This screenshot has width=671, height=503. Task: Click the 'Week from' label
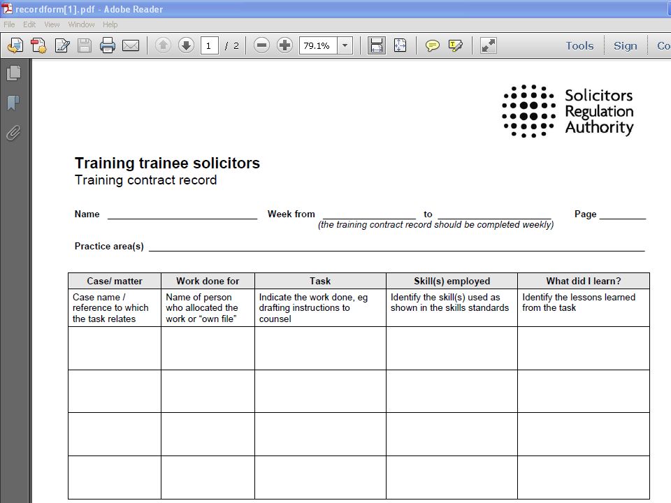click(x=291, y=214)
